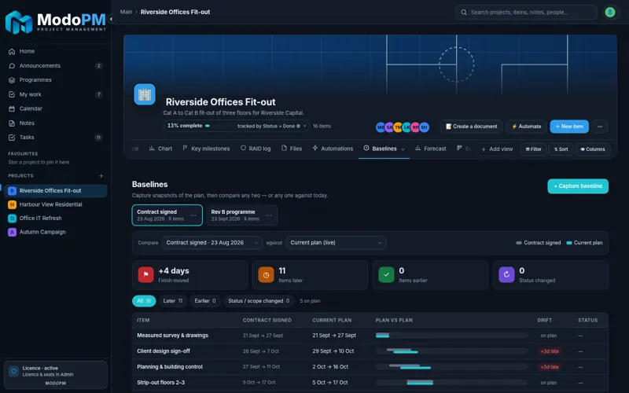Collapse the sidebar with the chevron button

[x=111, y=19]
